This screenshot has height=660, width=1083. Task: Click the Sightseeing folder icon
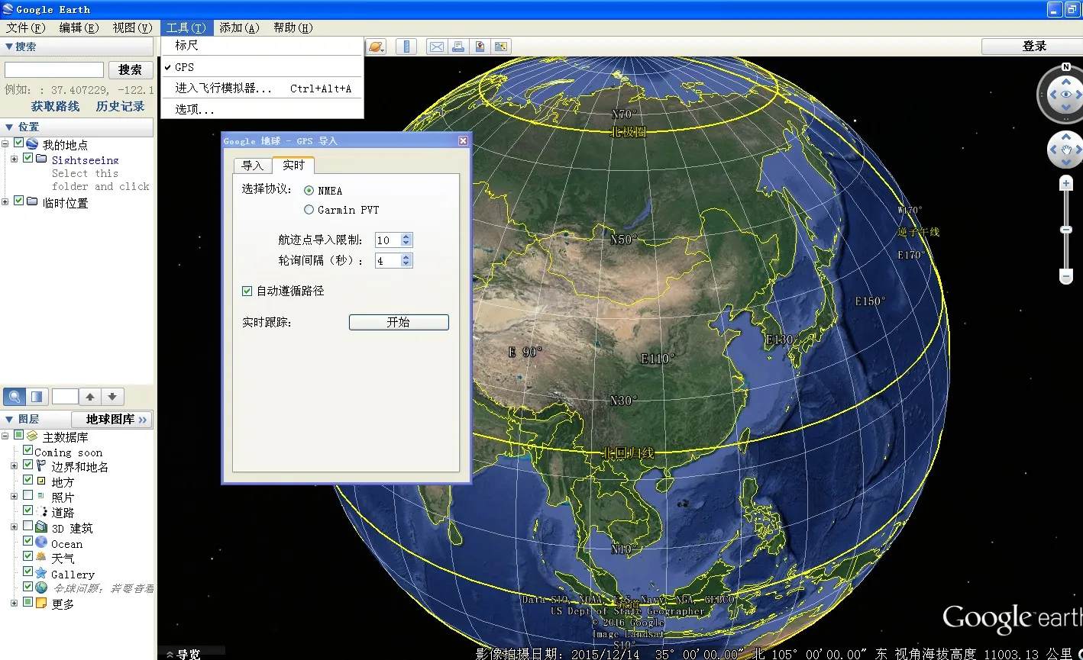pos(42,159)
